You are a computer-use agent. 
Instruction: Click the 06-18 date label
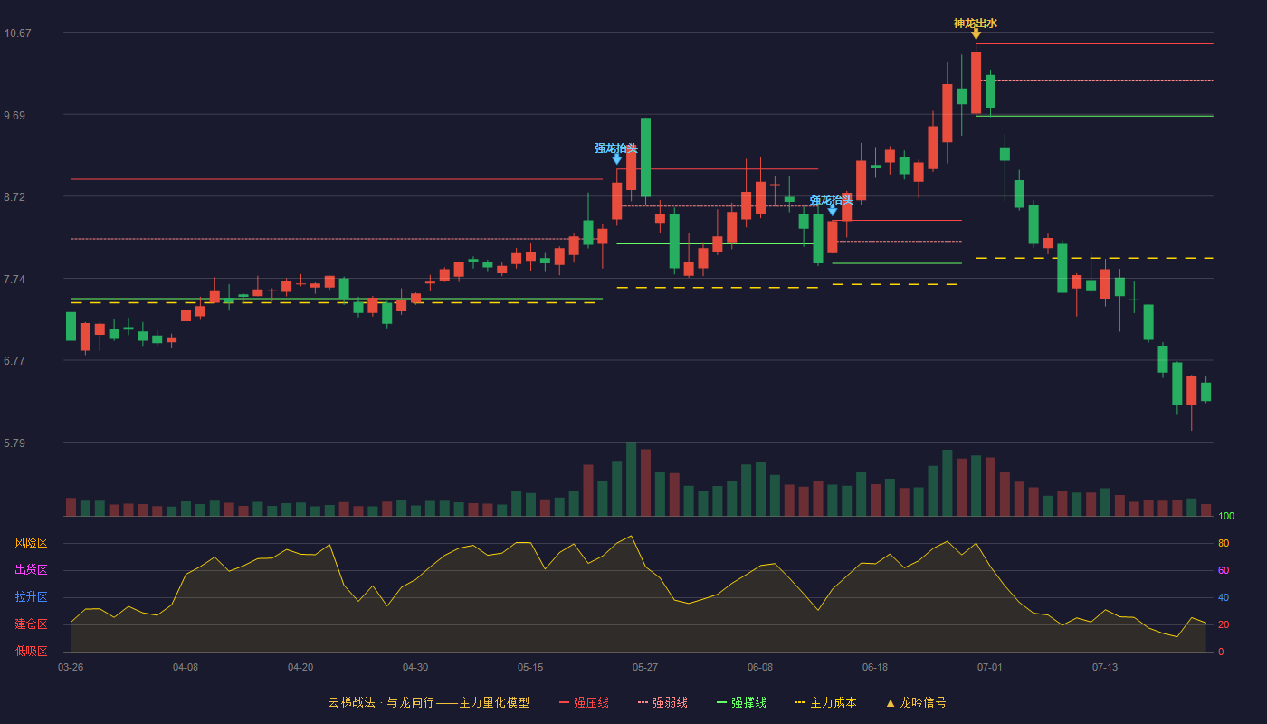pos(875,667)
